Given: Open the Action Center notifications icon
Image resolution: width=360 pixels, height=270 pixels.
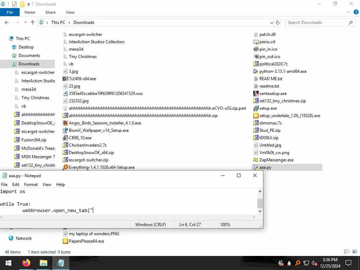Looking at the screenshot, I should [x=348, y=263].
